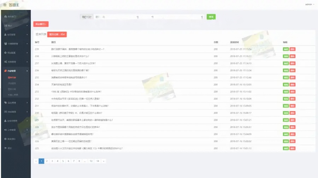
Task: Expand the 代理商管理 group-users menu arrow
Action: [27, 44]
